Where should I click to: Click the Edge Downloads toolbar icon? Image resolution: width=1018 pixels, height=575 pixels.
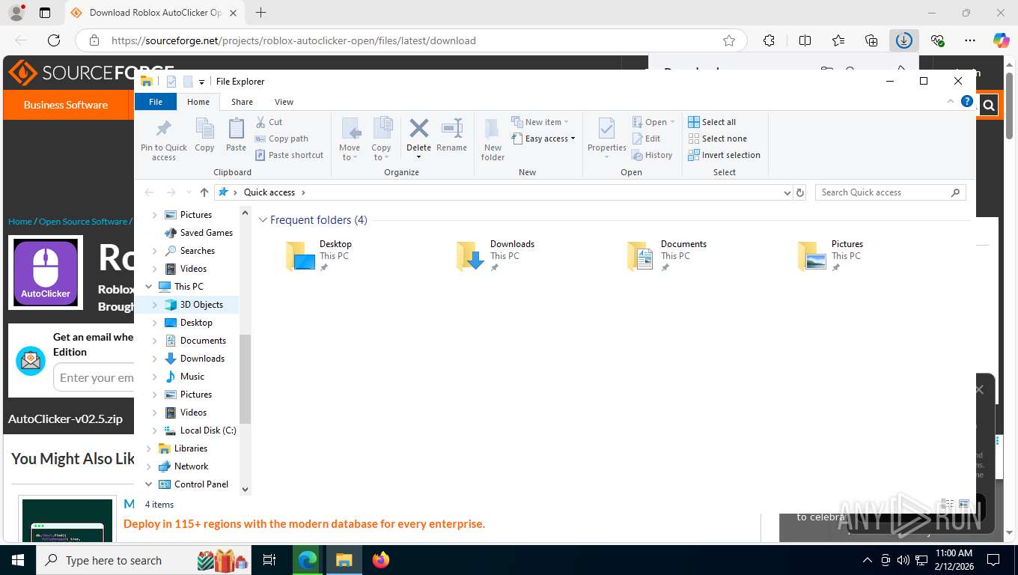(904, 40)
